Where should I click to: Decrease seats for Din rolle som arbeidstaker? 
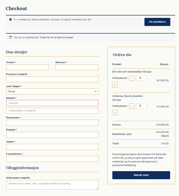[132, 78]
